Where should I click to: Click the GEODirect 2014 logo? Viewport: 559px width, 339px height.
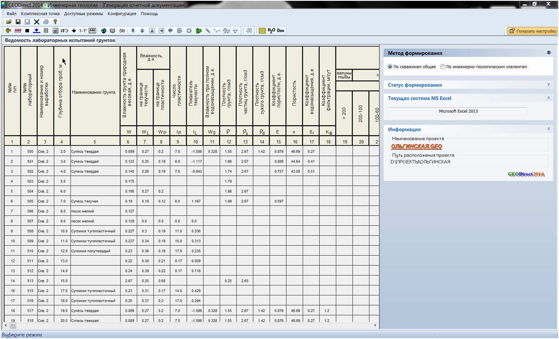(526, 174)
